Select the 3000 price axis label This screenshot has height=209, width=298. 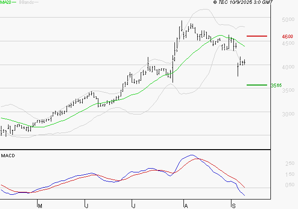click(x=288, y=114)
